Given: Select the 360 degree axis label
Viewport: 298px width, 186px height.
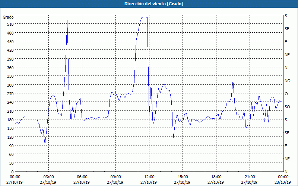Looking at the screenshot, I should [x=10, y=68].
